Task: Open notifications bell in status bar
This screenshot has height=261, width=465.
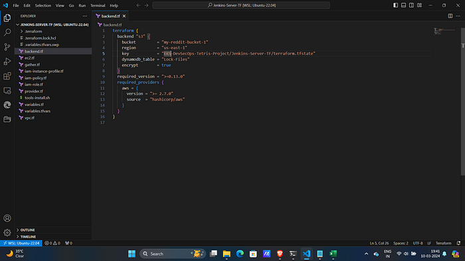Action: 458,243
